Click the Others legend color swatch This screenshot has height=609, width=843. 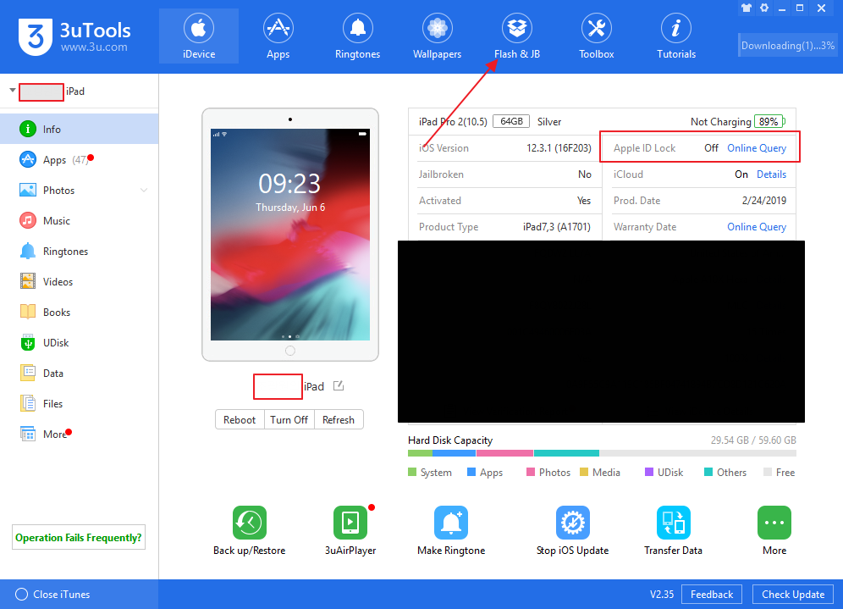708,472
